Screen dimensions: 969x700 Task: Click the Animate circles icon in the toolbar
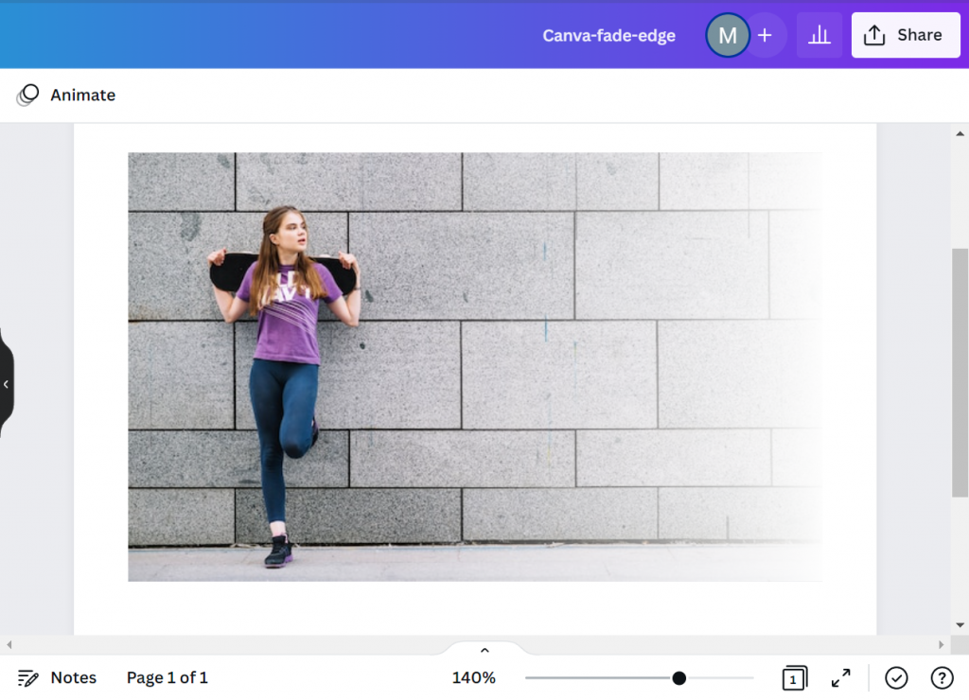[x=28, y=95]
